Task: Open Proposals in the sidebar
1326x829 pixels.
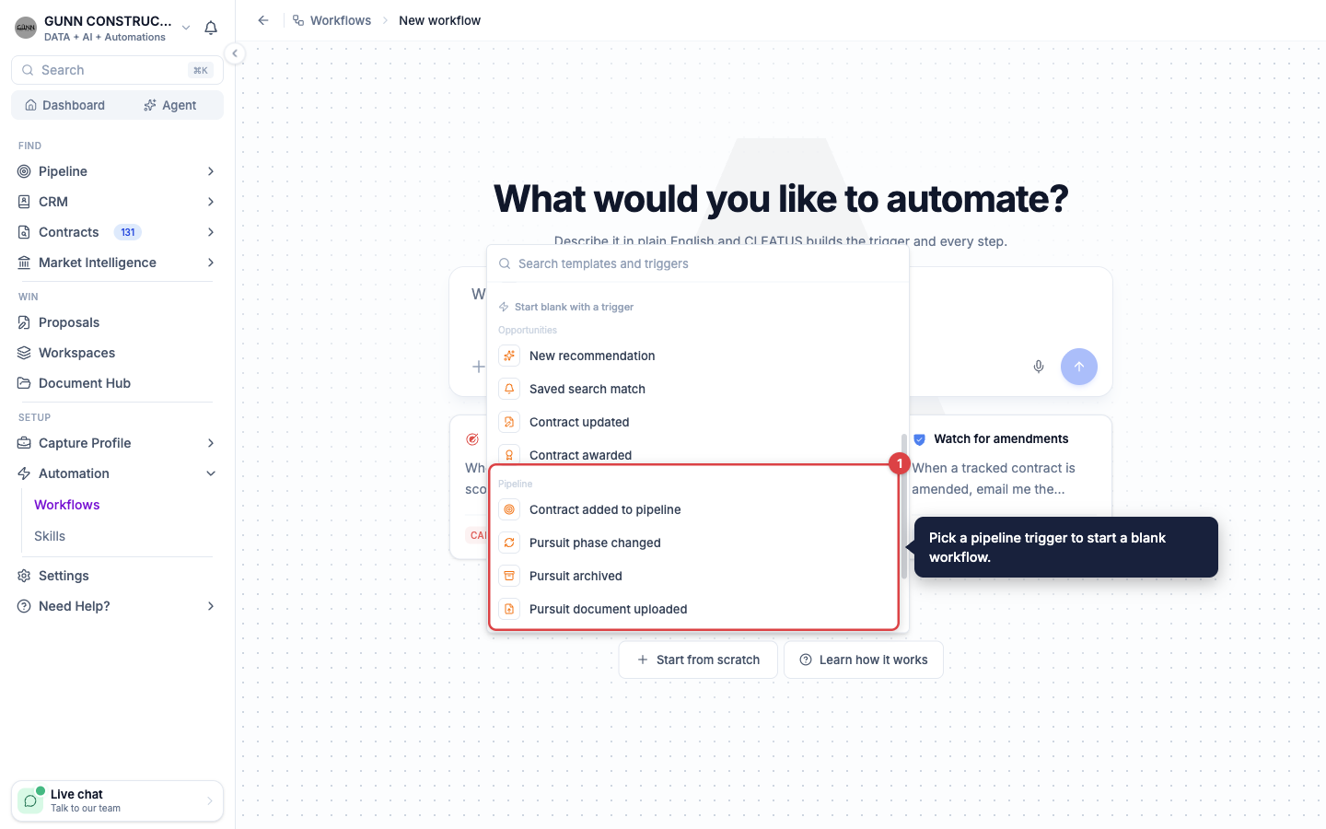Action: click(x=69, y=322)
